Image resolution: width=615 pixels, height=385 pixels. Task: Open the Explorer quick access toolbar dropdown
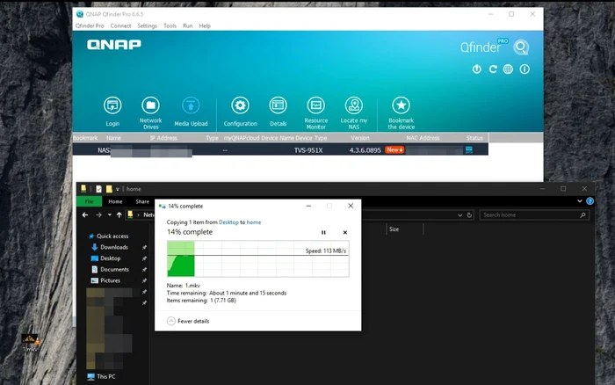click(x=117, y=189)
